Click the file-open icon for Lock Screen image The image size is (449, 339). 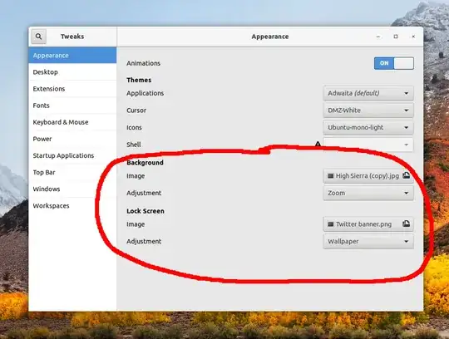(x=406, y=224)
